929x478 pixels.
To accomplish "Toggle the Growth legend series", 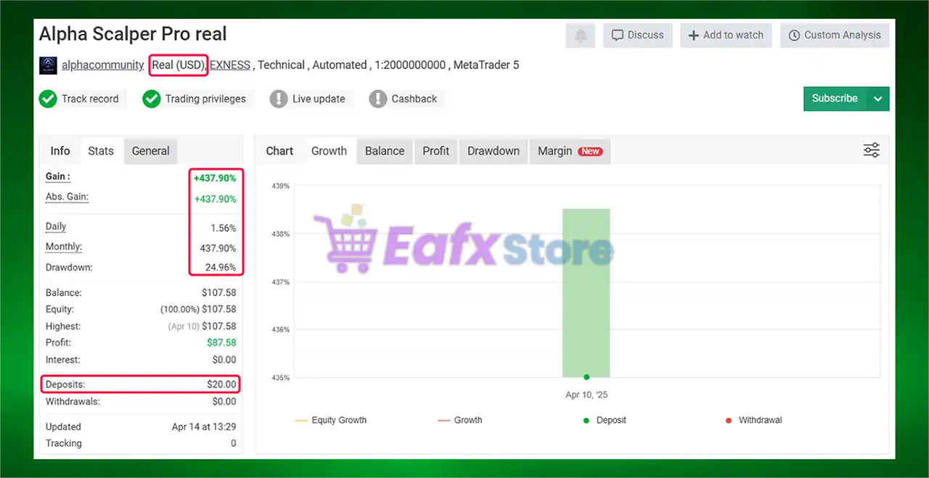I will click(x=460, y=420).
